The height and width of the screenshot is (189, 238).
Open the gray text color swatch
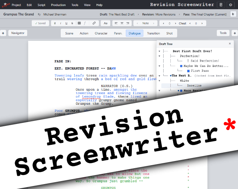point(79,23)
